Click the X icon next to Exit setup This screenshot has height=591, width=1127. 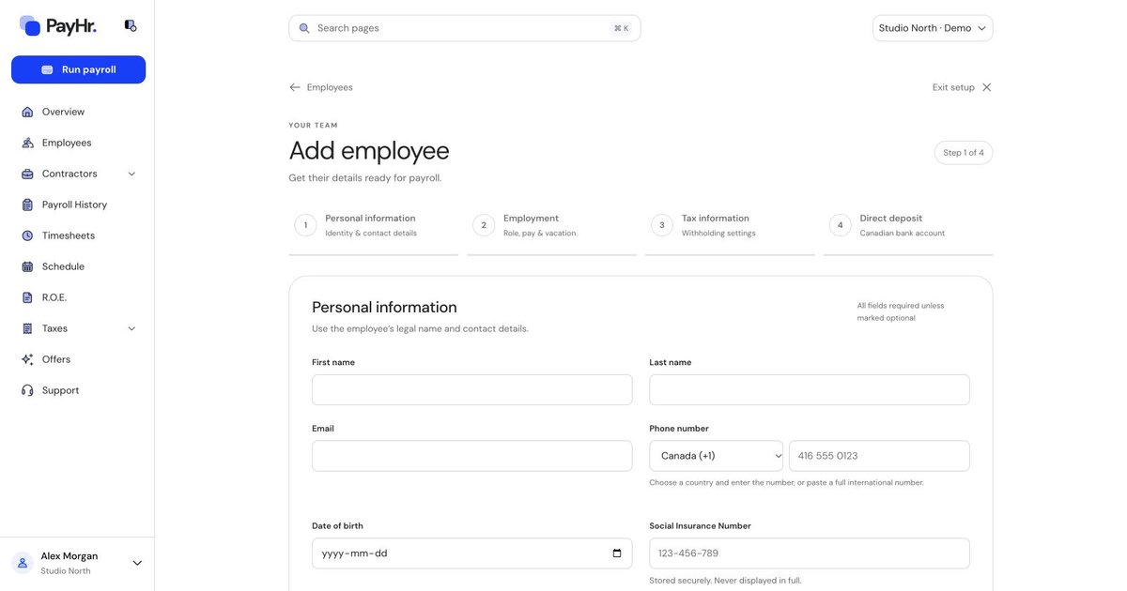pos(986,87)
